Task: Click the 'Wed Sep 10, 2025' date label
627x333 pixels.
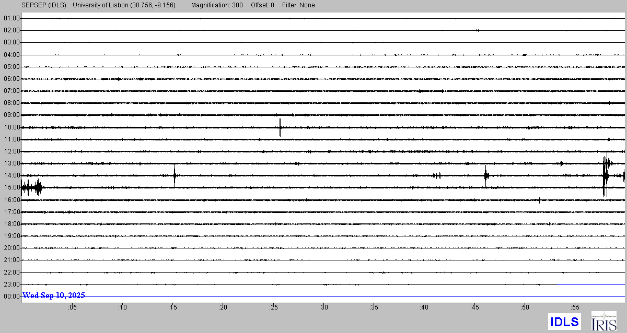Action: click(x=54, y=295)
